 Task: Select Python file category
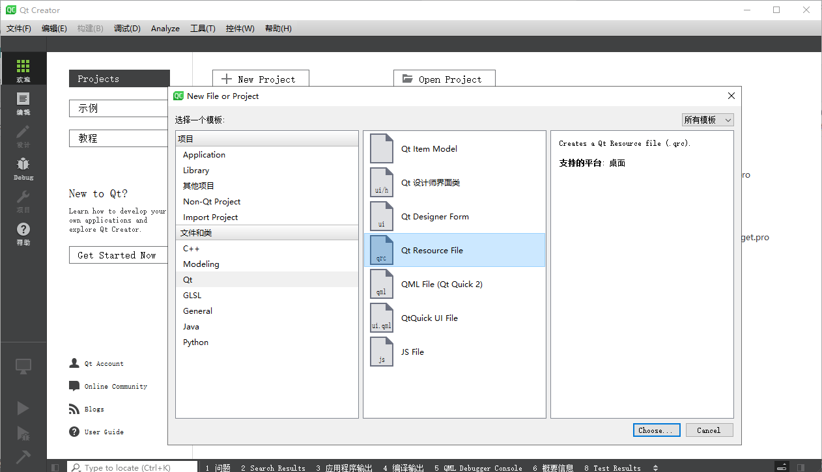click(x=267, y=342)
